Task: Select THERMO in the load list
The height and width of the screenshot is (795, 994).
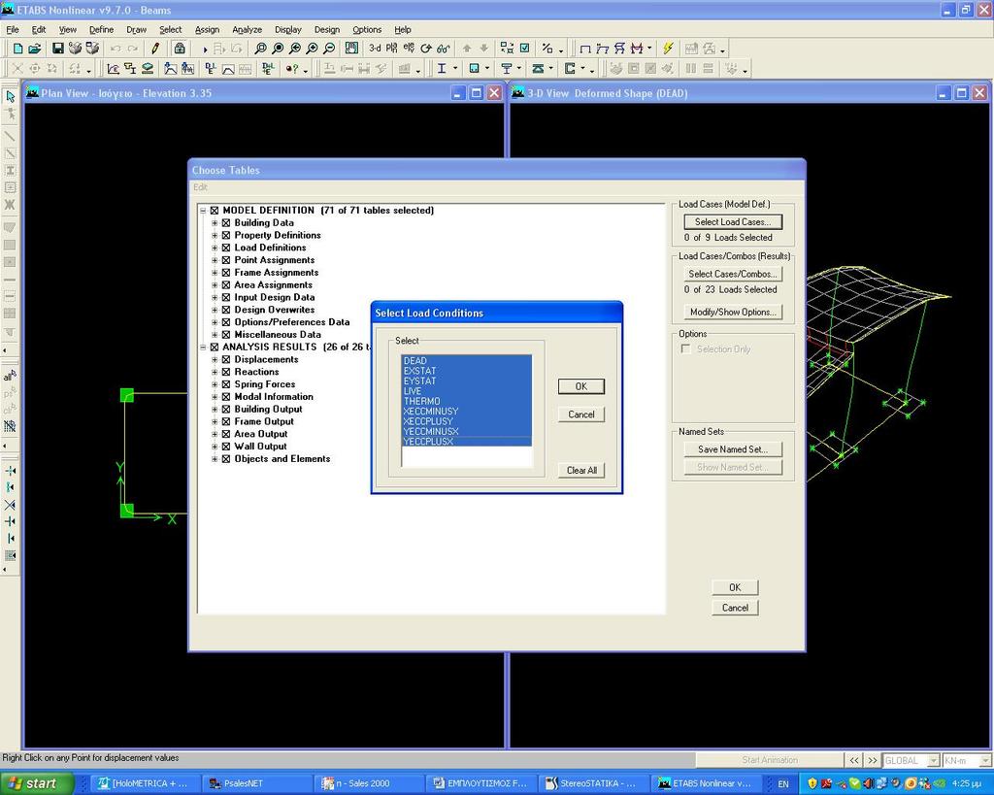Action: [x=467, y=401]
